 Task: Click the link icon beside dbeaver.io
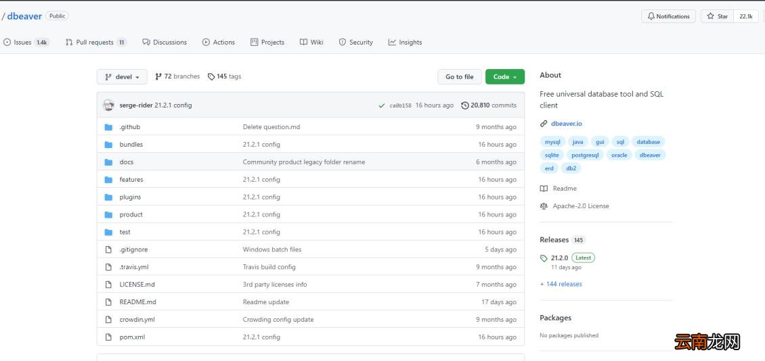point(544,124)
